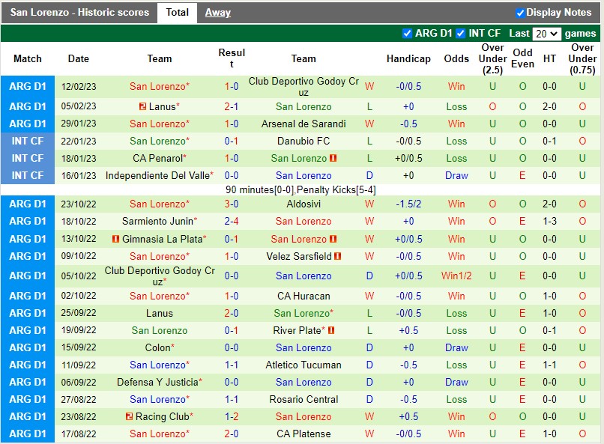The width and height of the screenshot is (604, 444).
Task: Click the Odd Even column header
Action: click(522, 58)
